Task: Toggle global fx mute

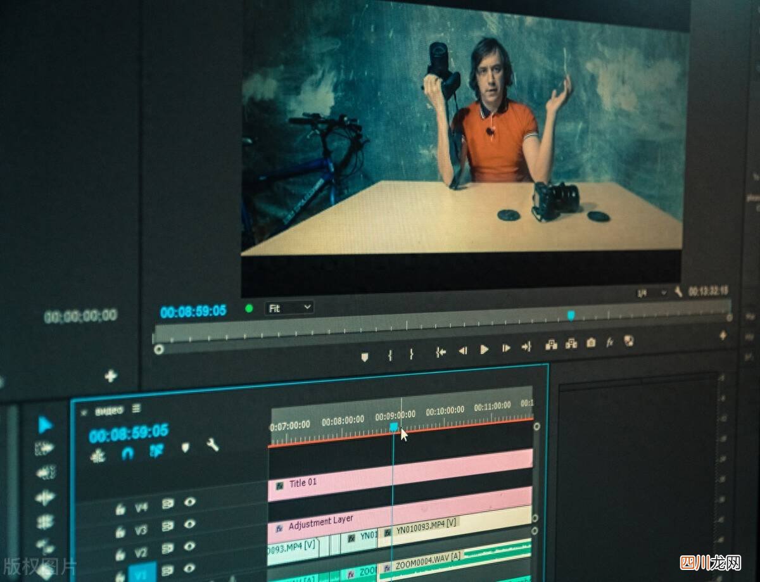Action: [x=610, y=342]
